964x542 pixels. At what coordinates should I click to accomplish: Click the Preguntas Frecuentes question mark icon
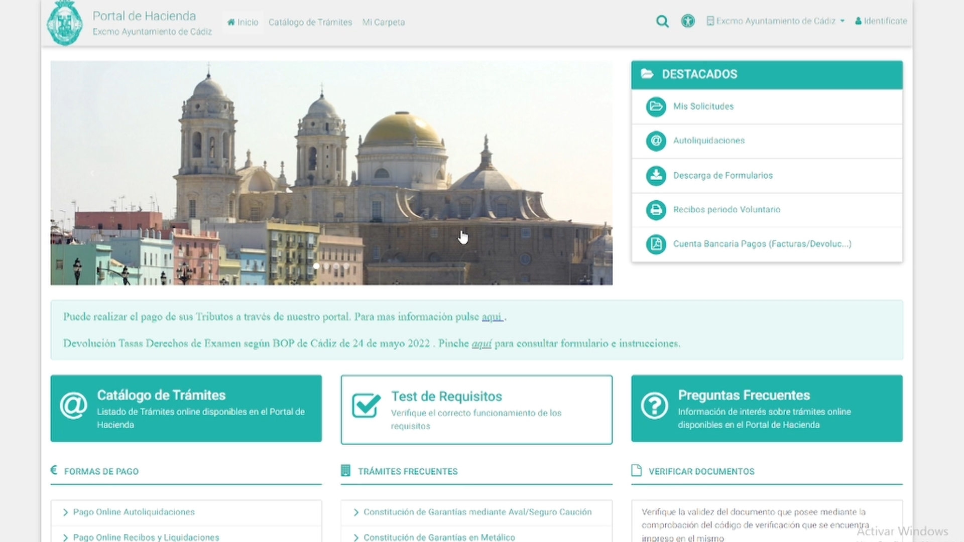(654, 405)
